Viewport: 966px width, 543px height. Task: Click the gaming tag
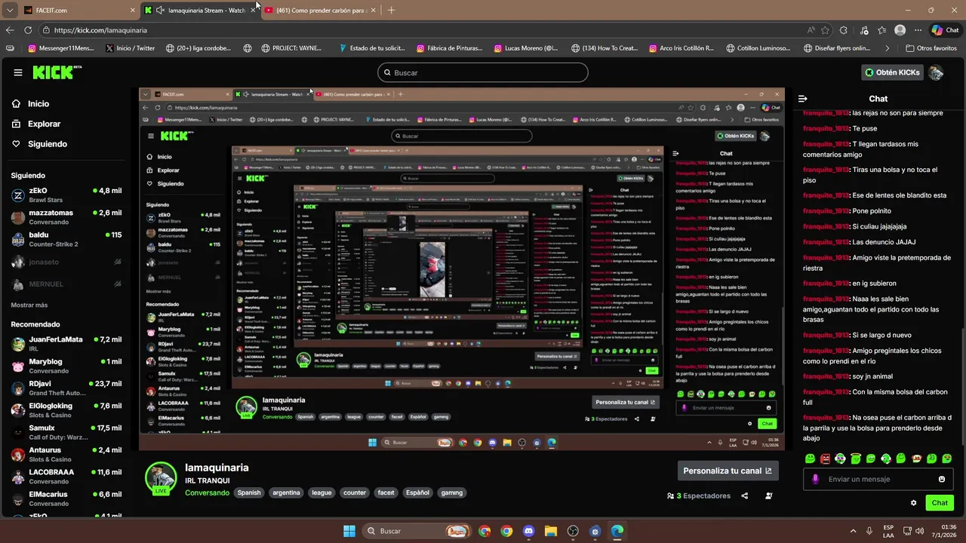coord(452,492)
